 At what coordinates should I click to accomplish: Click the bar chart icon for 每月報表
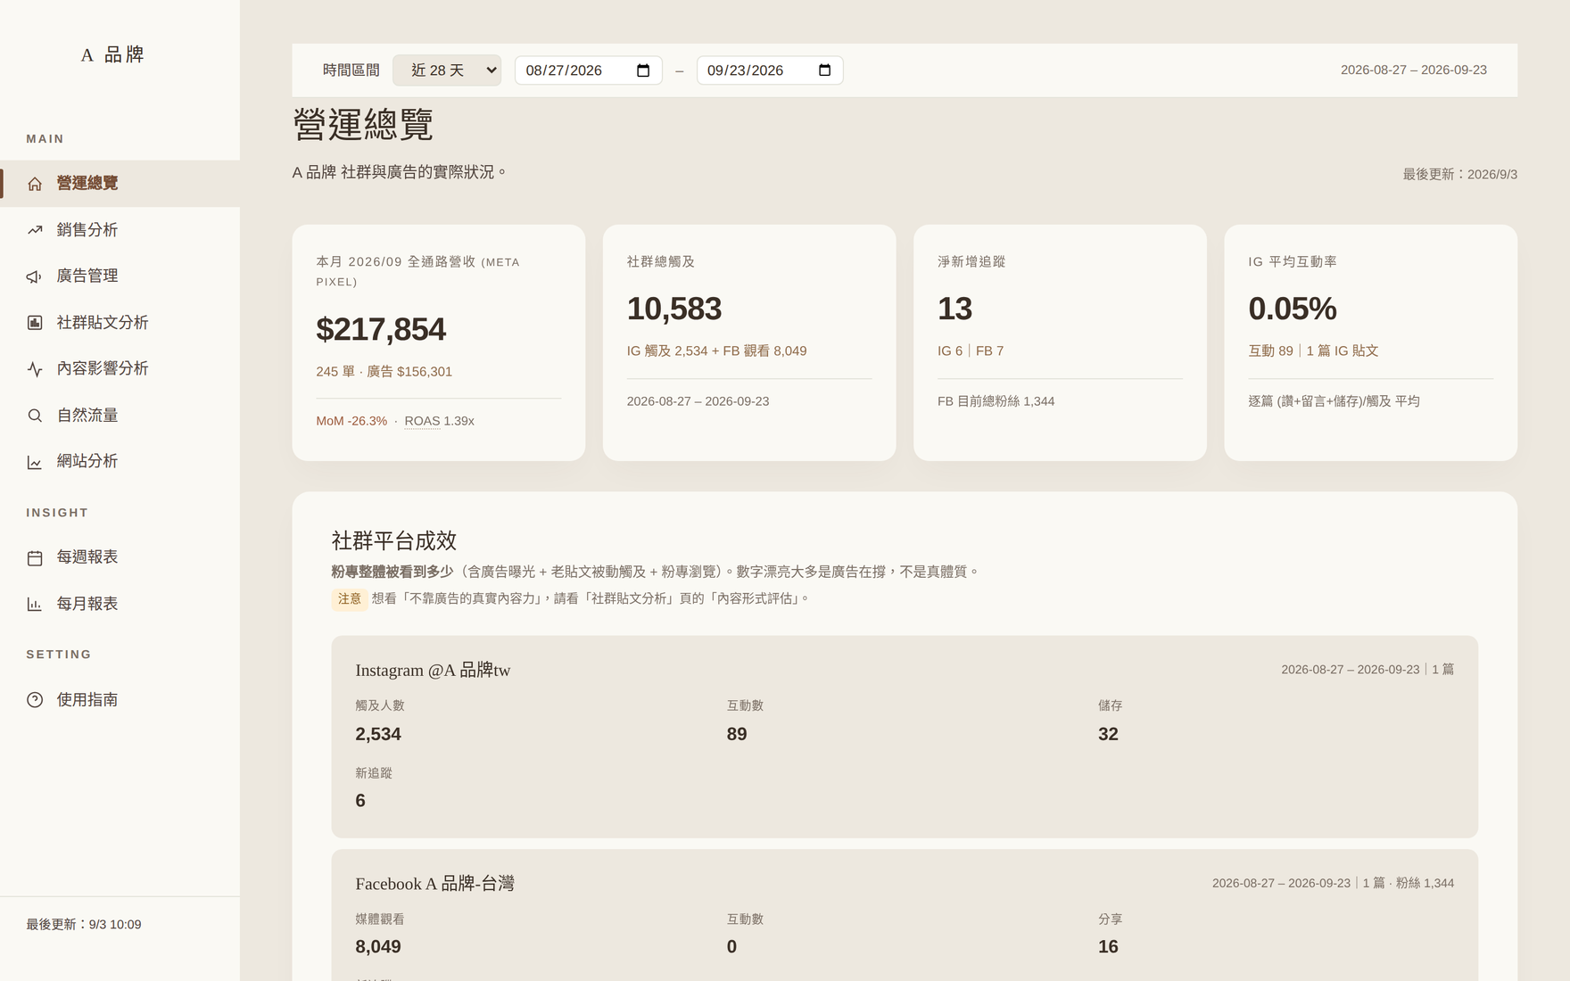[x=35, y=604]
